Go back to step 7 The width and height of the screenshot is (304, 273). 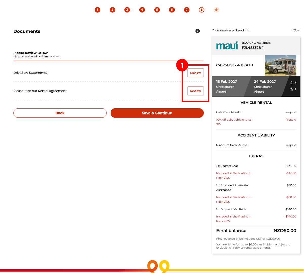pyautogui.click(x=187, y=10)
